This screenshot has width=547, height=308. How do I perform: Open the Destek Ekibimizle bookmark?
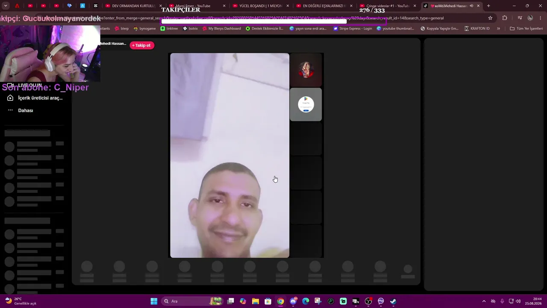pos(265,29)
